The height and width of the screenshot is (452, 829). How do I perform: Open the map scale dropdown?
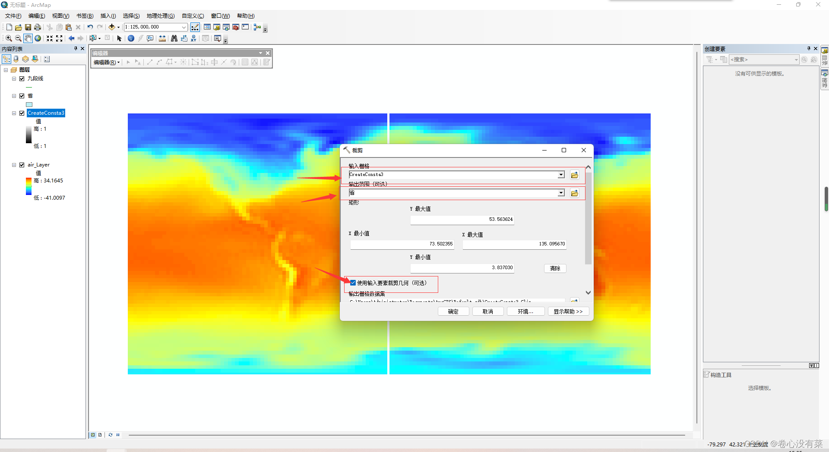coord(184,27)
